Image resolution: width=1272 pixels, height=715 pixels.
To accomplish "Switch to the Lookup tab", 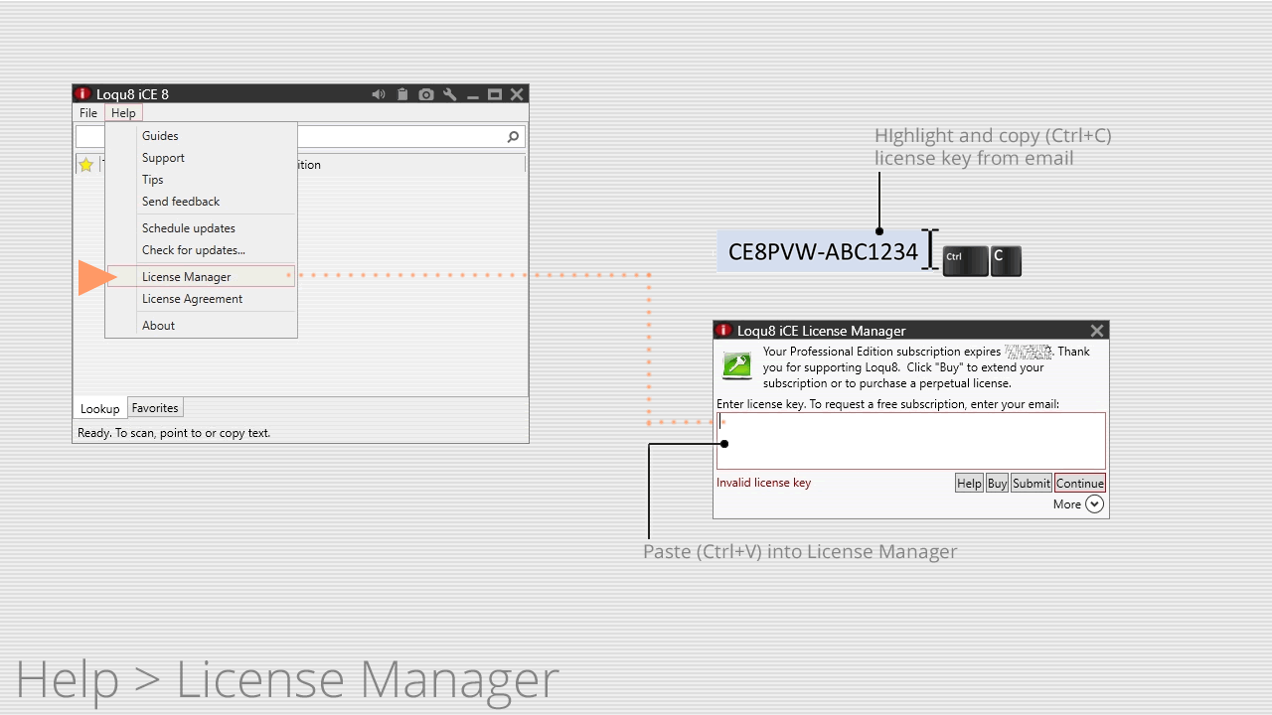I will (x=99, y=408).
